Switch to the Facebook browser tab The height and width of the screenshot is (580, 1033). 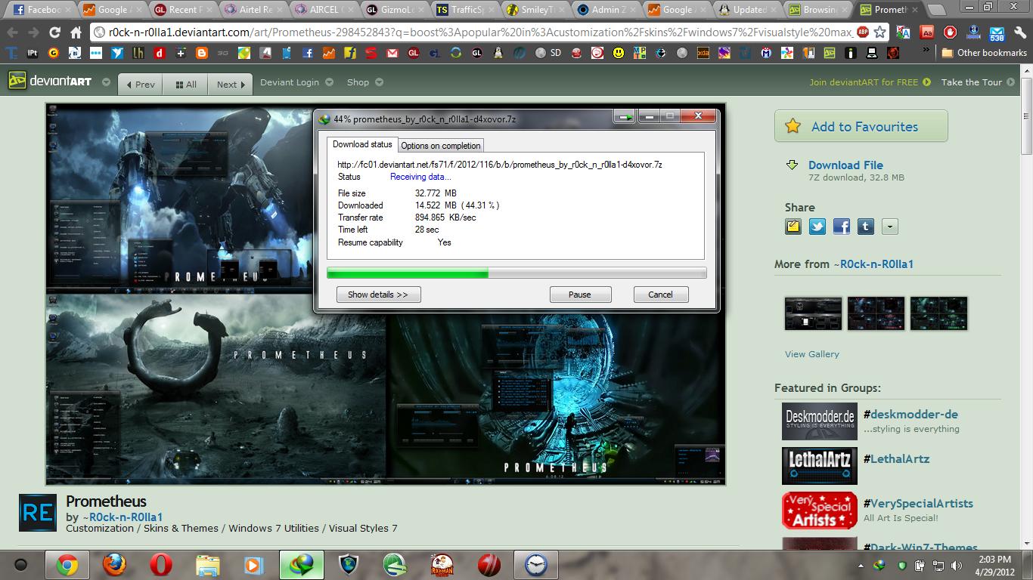[42, 10]
